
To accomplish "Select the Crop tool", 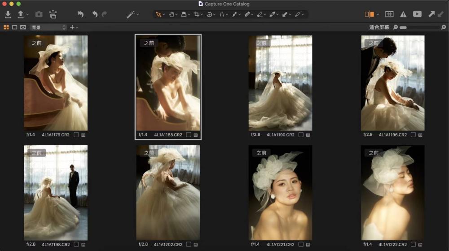I will [196, 14].
